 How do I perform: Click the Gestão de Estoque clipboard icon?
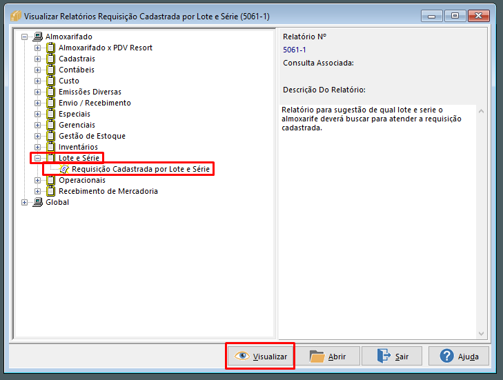pyautogui.click(x=50, y=136)
